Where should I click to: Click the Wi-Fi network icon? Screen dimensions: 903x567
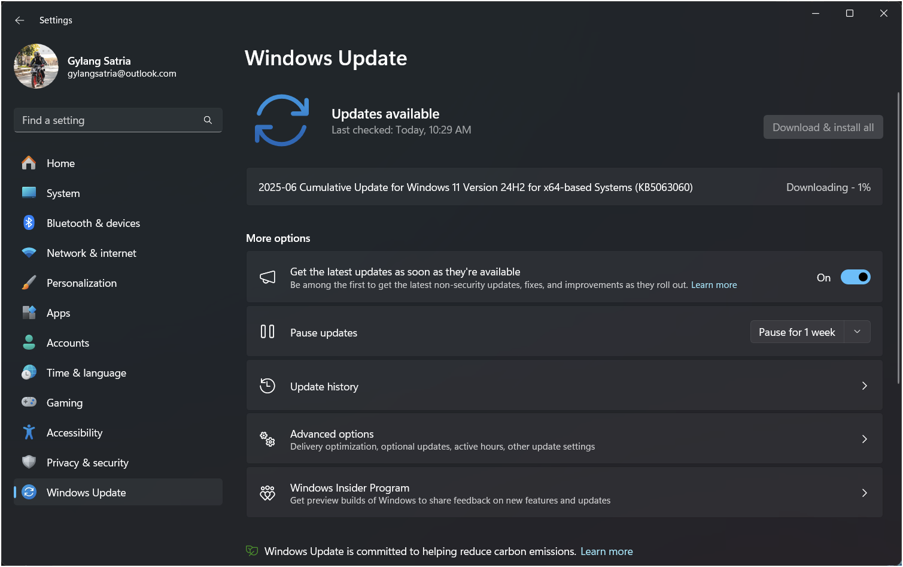point(29,253)
